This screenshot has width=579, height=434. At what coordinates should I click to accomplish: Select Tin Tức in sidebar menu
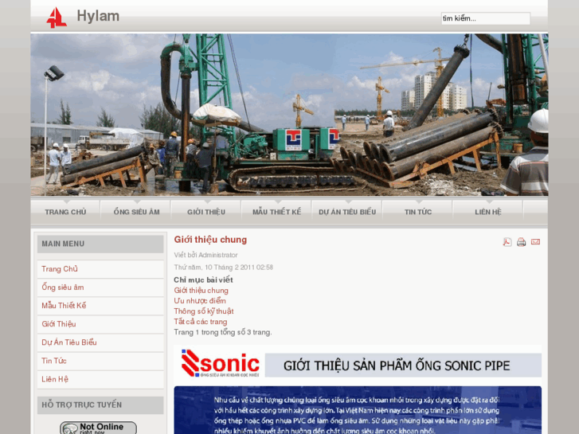(100, 361)
